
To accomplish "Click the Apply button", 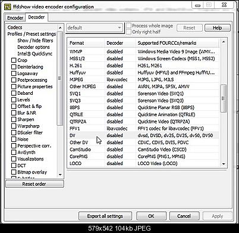I will pyautogui.click(x=218, y=216).
